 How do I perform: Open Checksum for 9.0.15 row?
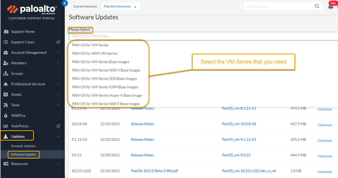coord(324,156)
